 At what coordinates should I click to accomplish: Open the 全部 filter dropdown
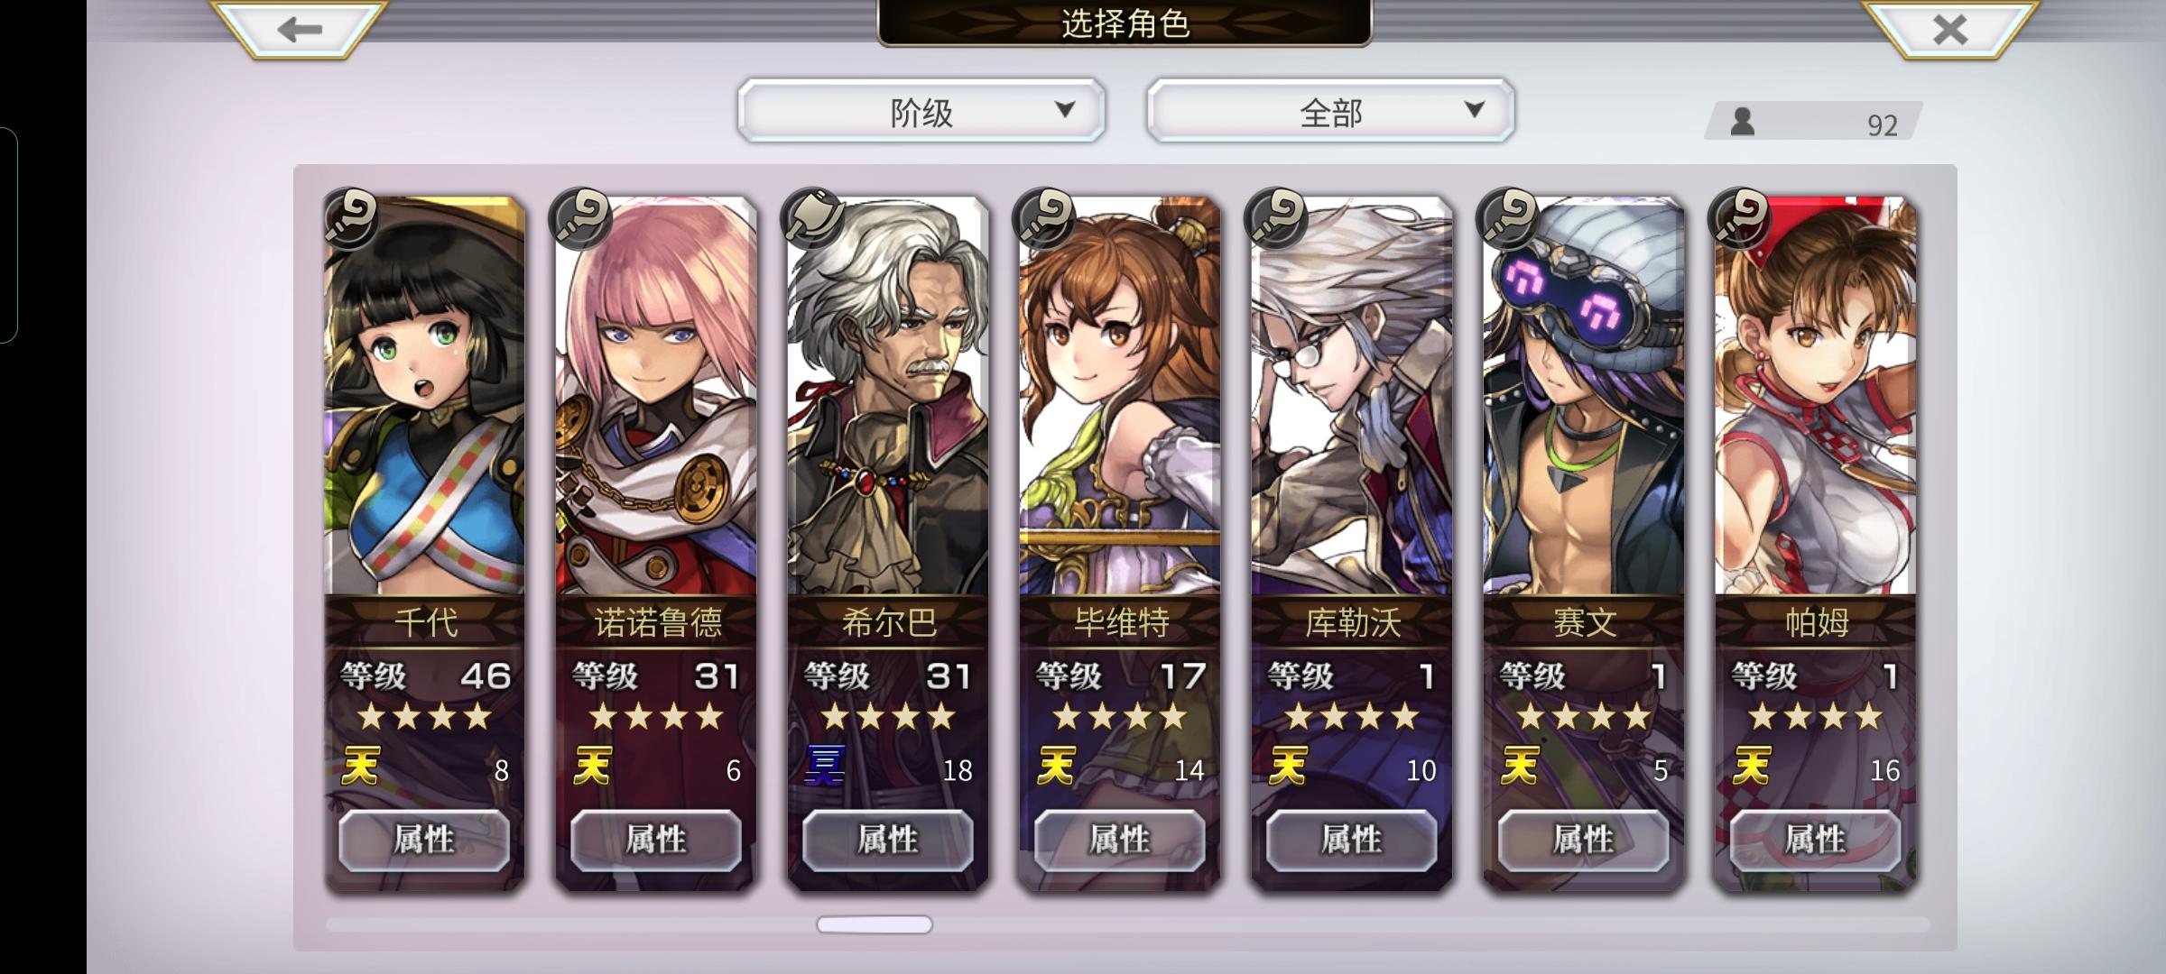coord(1330,112)
